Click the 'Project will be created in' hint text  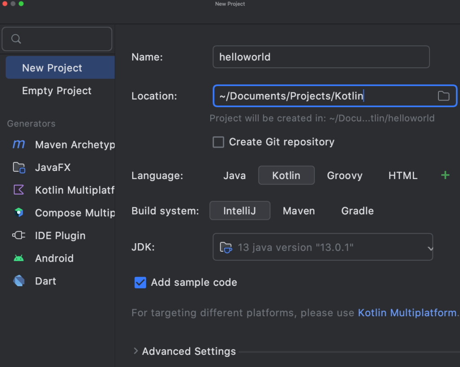322,118
